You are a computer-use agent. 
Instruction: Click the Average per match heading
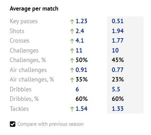coord(34,9)
